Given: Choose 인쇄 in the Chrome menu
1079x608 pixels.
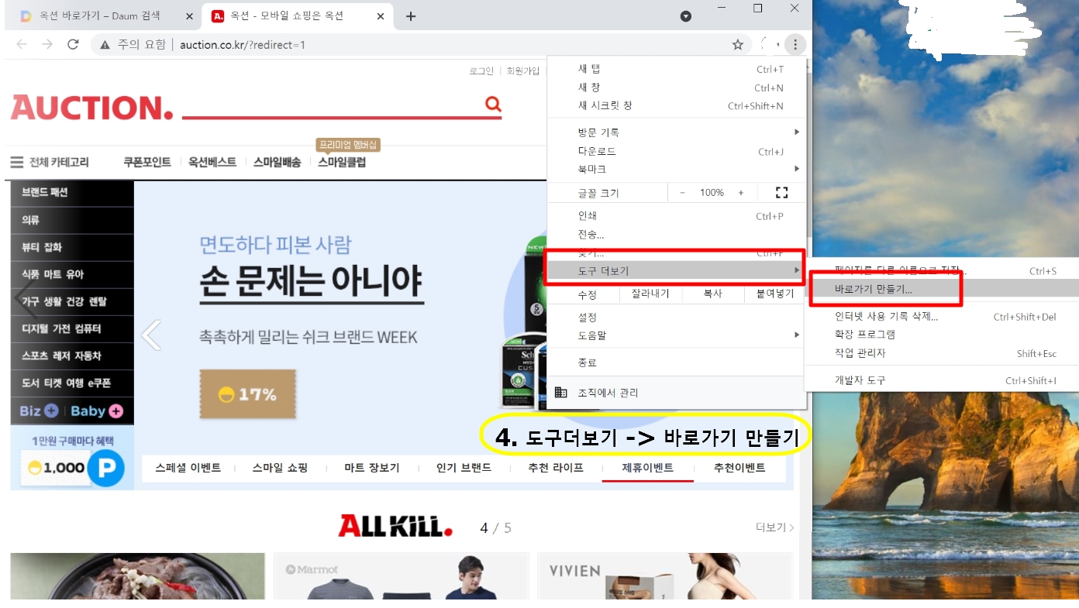Looking at the screenshot, I should 677,215.
